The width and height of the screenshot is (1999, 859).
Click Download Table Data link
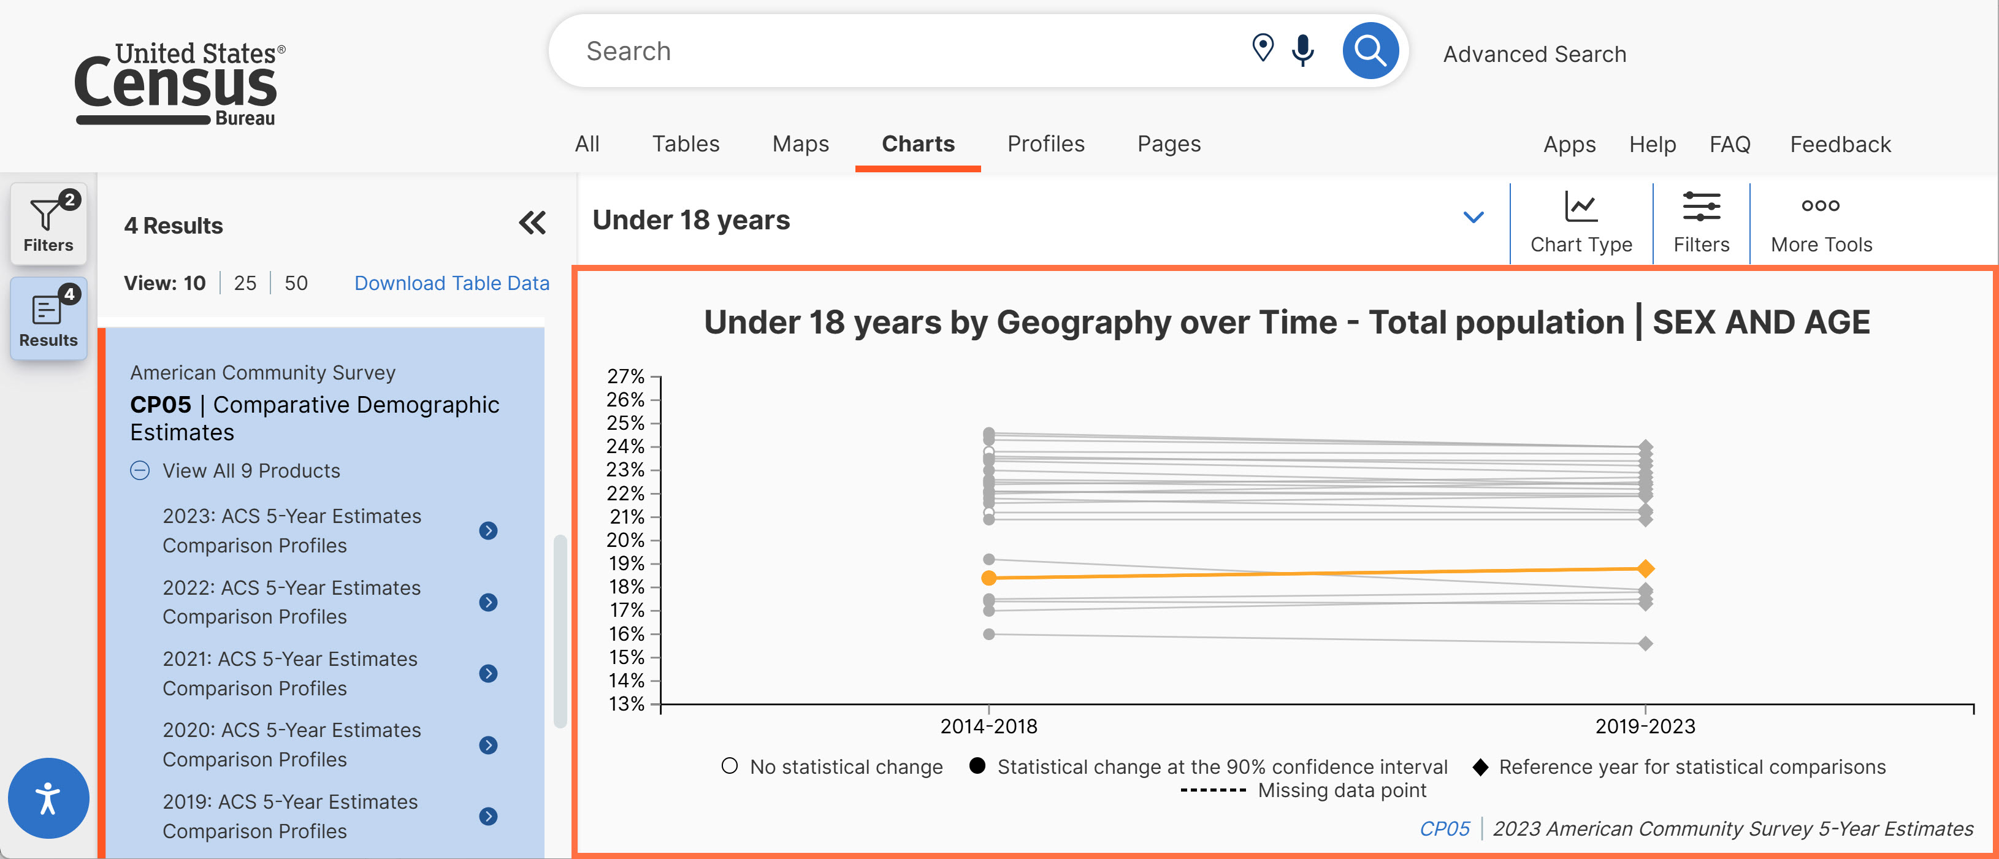coord(452,283)
